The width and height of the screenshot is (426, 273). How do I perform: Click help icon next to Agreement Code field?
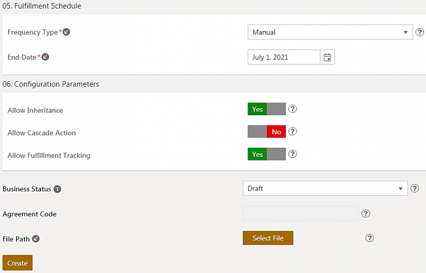coord(366,213)
